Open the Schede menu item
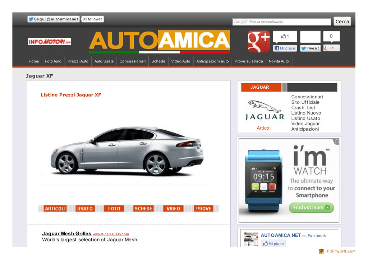 158,61
